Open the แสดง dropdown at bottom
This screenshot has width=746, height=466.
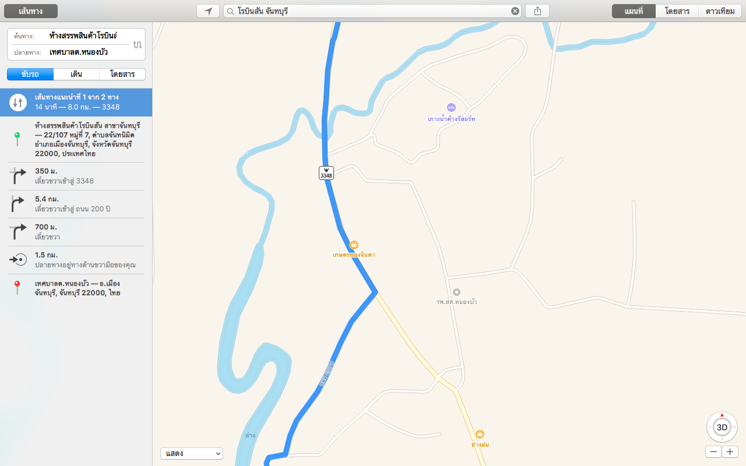[192, 453]
